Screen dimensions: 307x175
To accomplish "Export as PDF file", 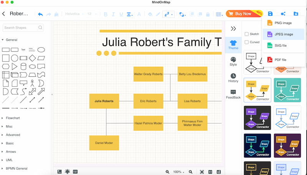I will tap(284, 60).
